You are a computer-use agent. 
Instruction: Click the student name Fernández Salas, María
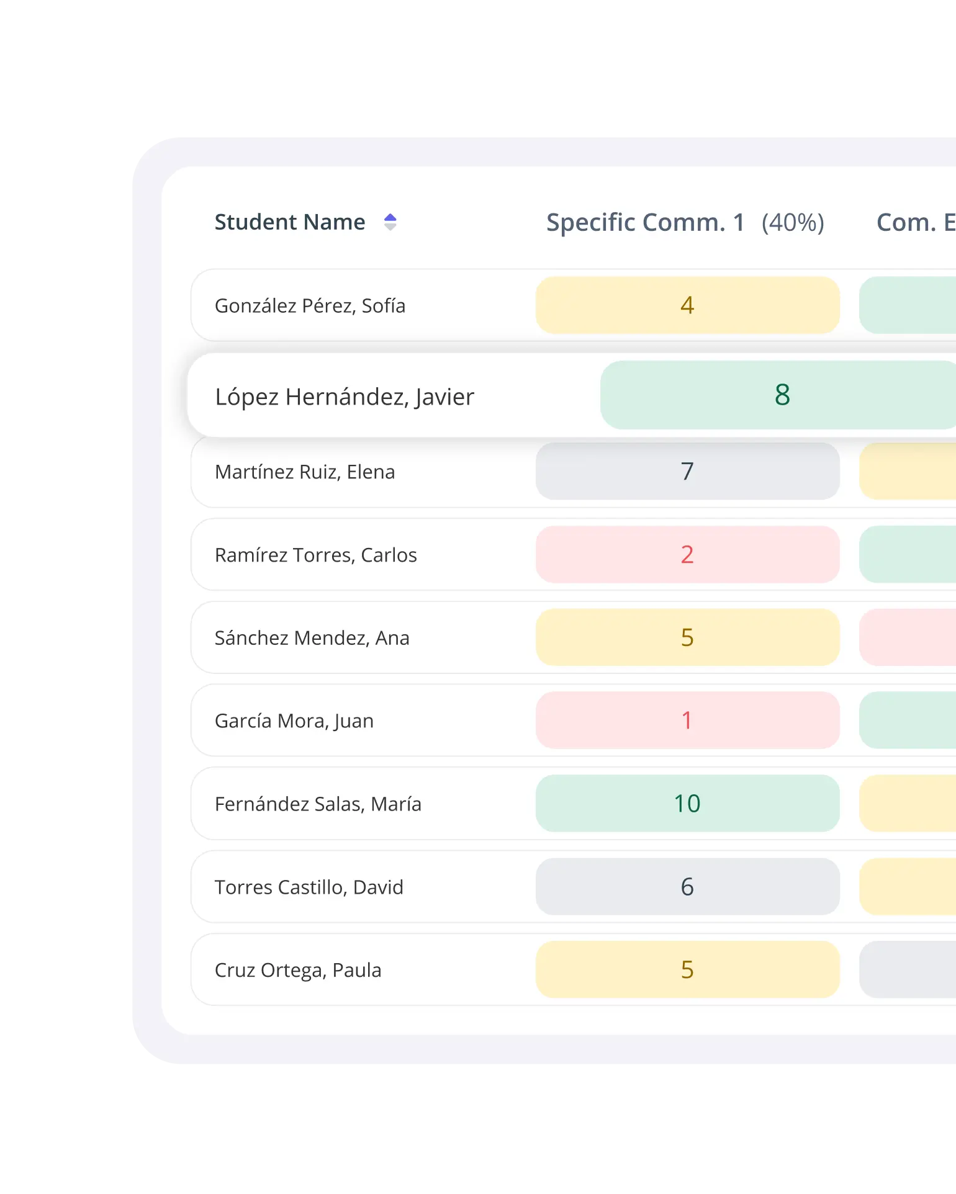(318, 804)
